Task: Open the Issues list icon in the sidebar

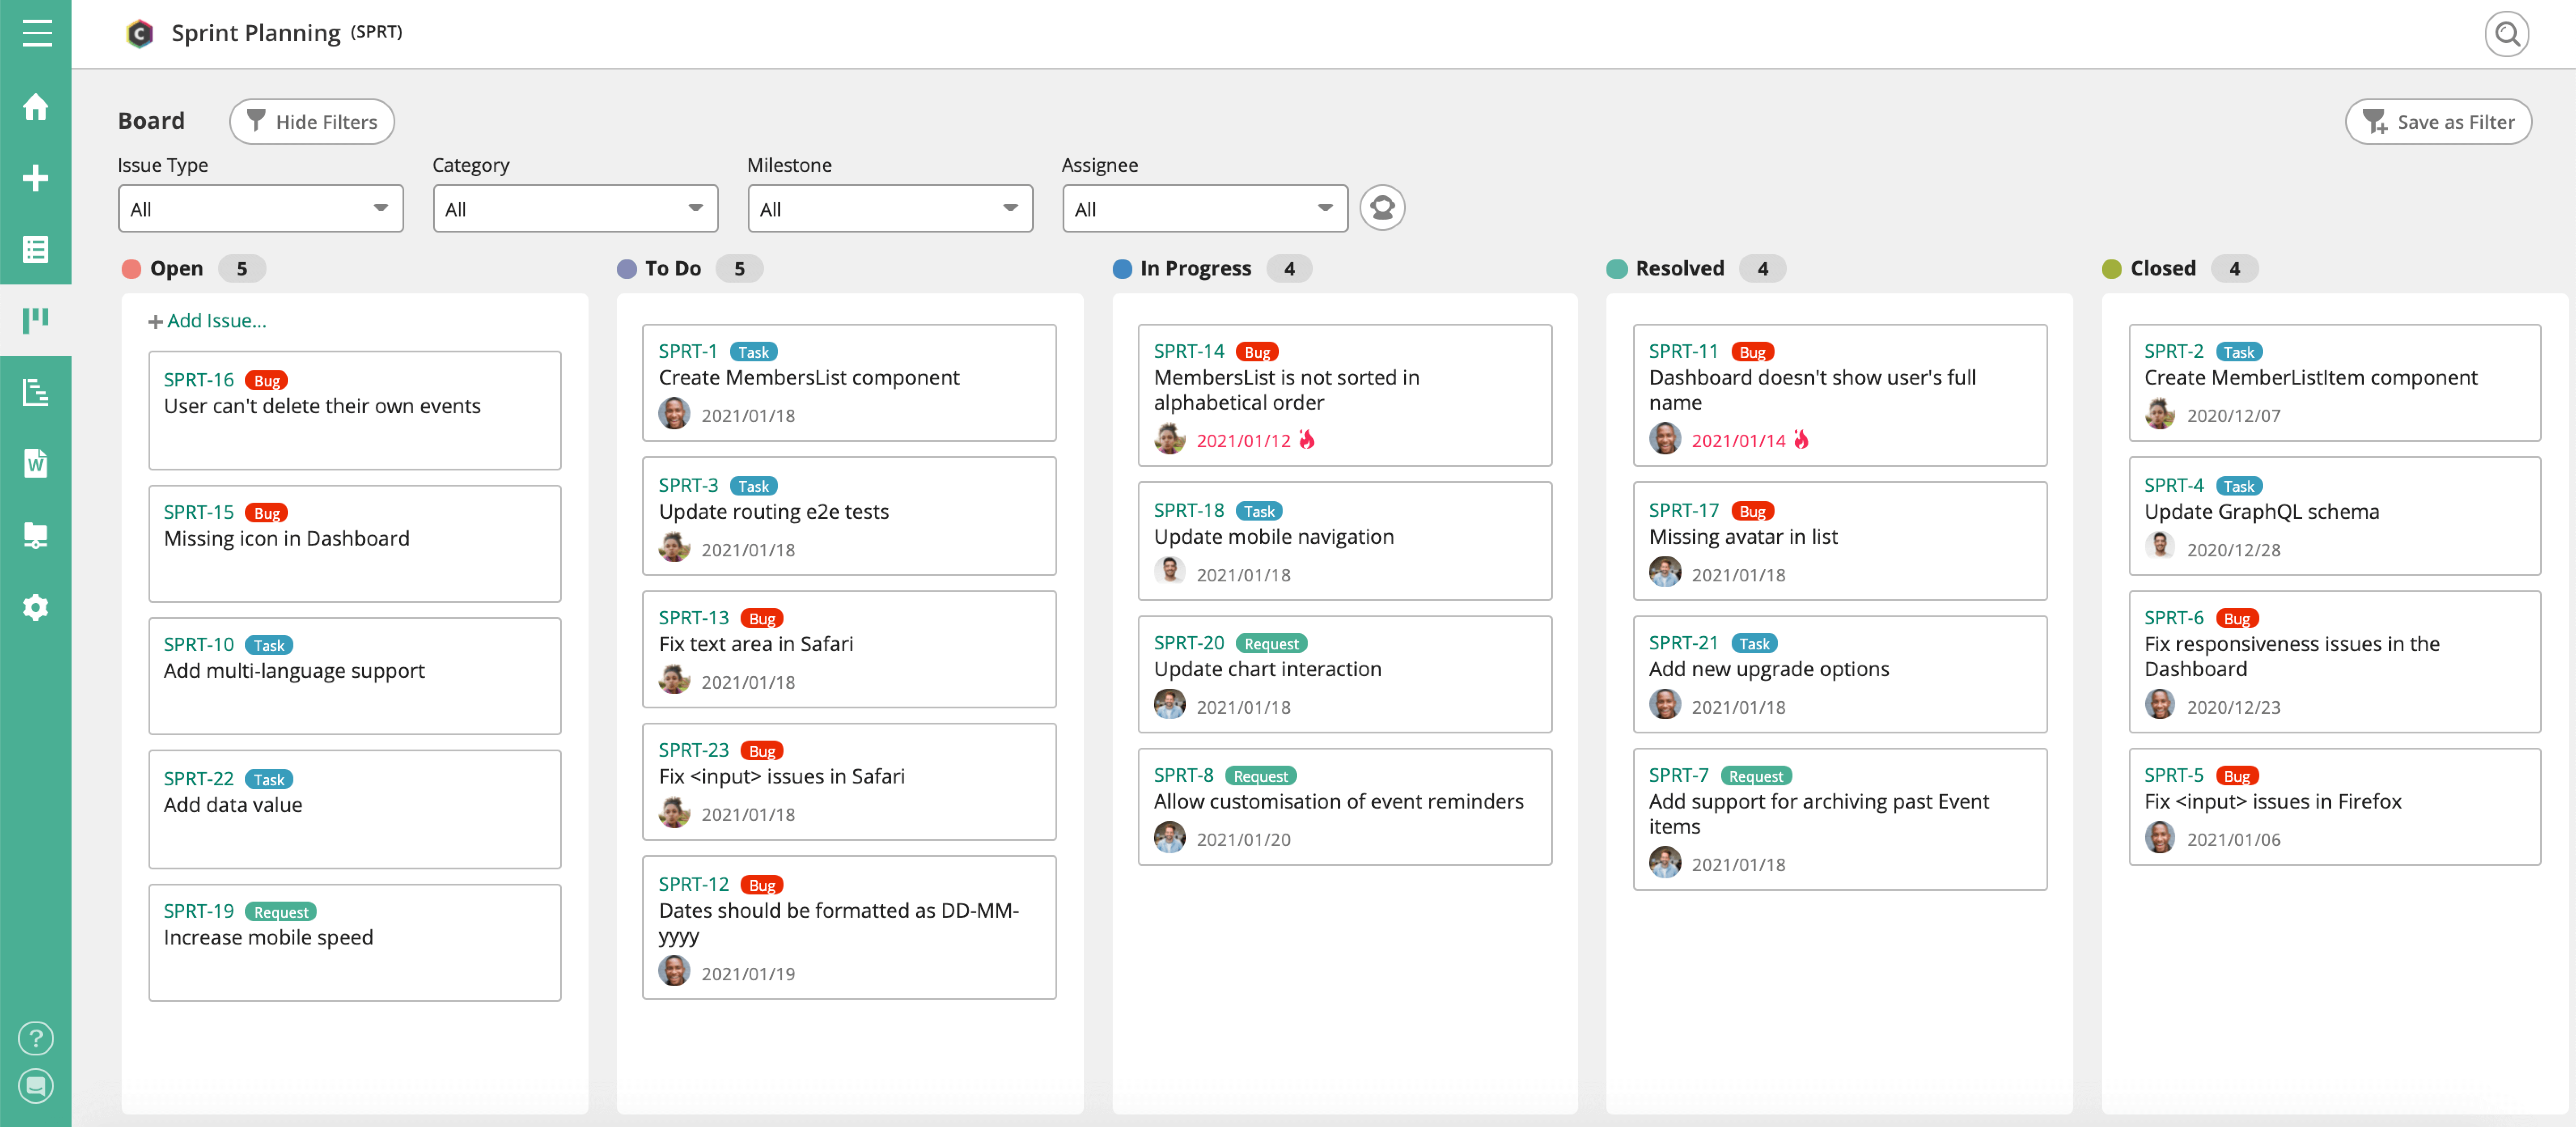Action: [x=36, y=249]
